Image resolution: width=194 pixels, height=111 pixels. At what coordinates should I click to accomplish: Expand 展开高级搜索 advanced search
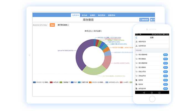pos(63,25)
